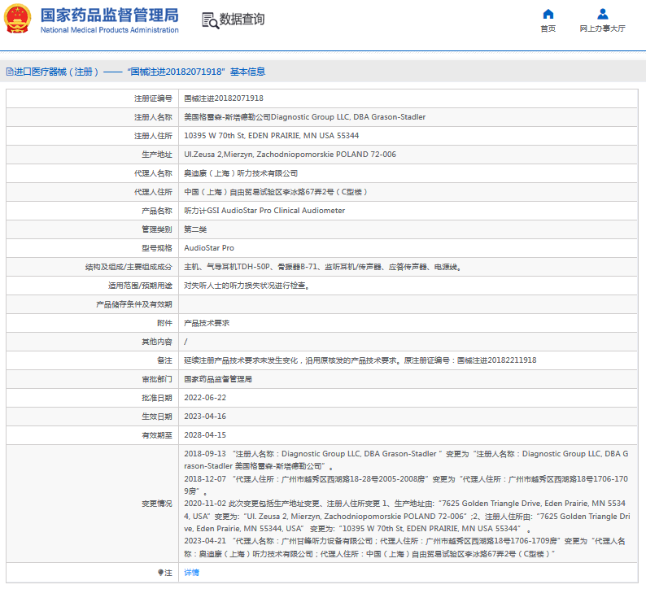This screenshot has width=646, height=589.
Task: Select agent address 李冰路67弄2号
Action: [x=276, y=192]
